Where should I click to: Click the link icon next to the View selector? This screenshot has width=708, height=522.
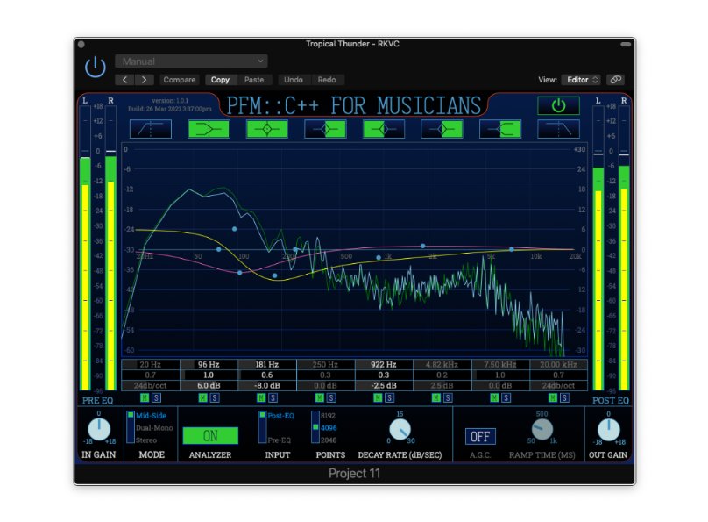click(616, 79)
